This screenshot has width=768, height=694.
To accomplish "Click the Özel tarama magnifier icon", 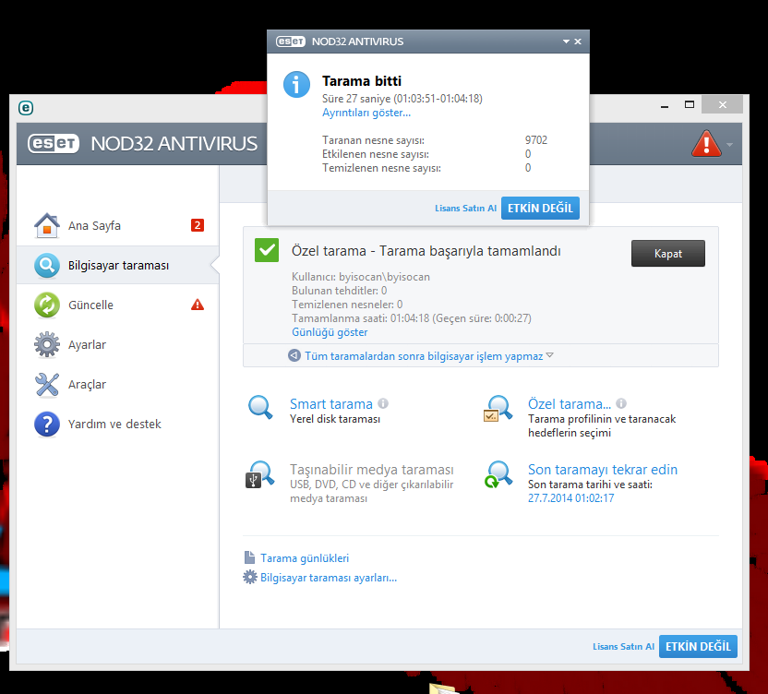I will pyautogui.click(x=498, y=409).
